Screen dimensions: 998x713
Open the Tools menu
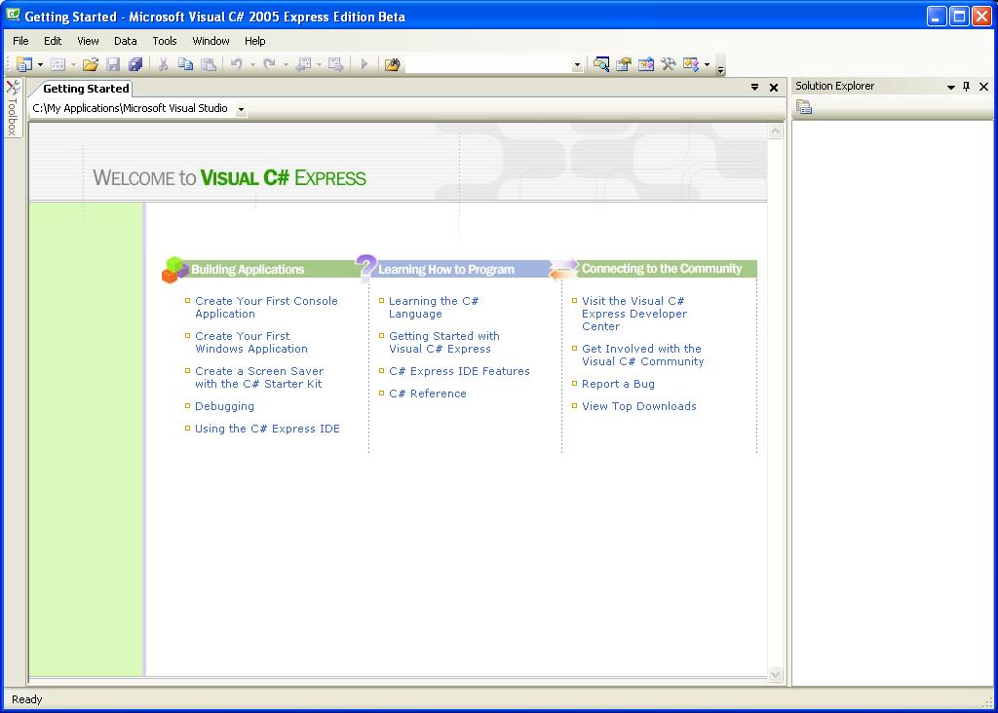click(x=164, y=41)
